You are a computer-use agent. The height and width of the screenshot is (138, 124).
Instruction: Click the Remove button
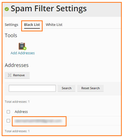[x=17, y=75]
